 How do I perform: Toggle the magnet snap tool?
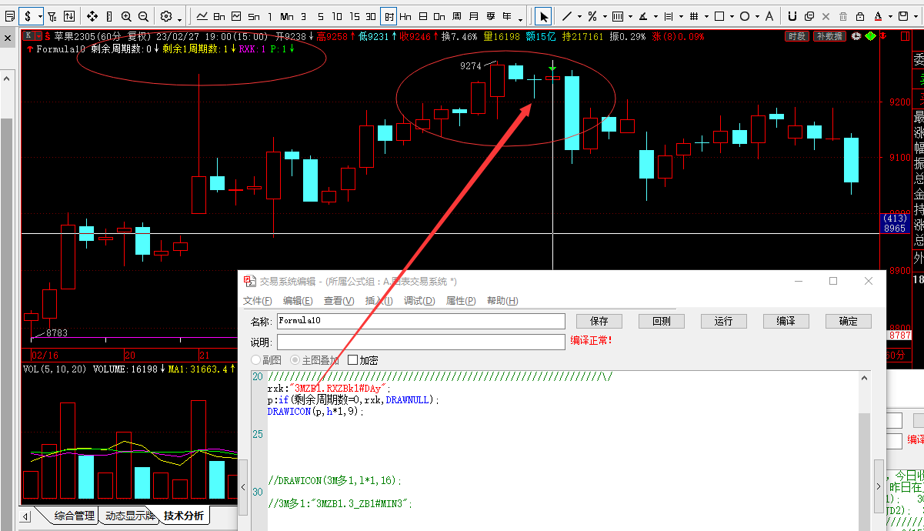(x=792, y=16)
